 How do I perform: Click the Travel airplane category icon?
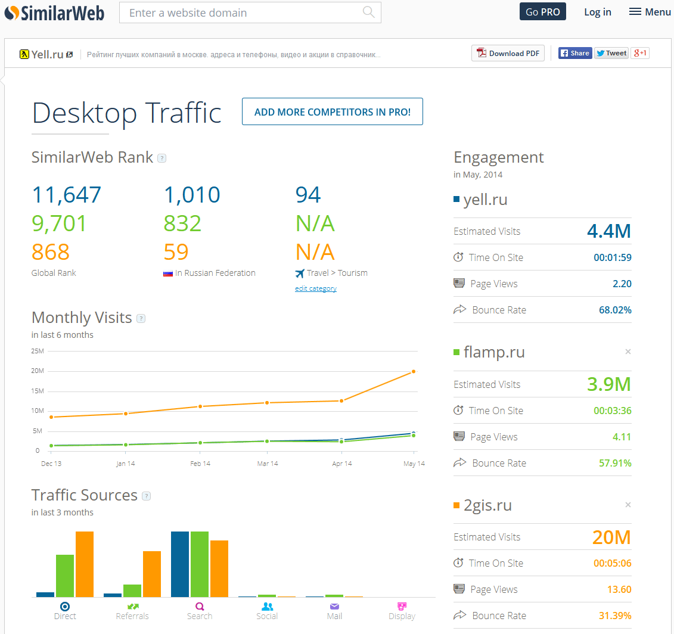coord(300,274)
